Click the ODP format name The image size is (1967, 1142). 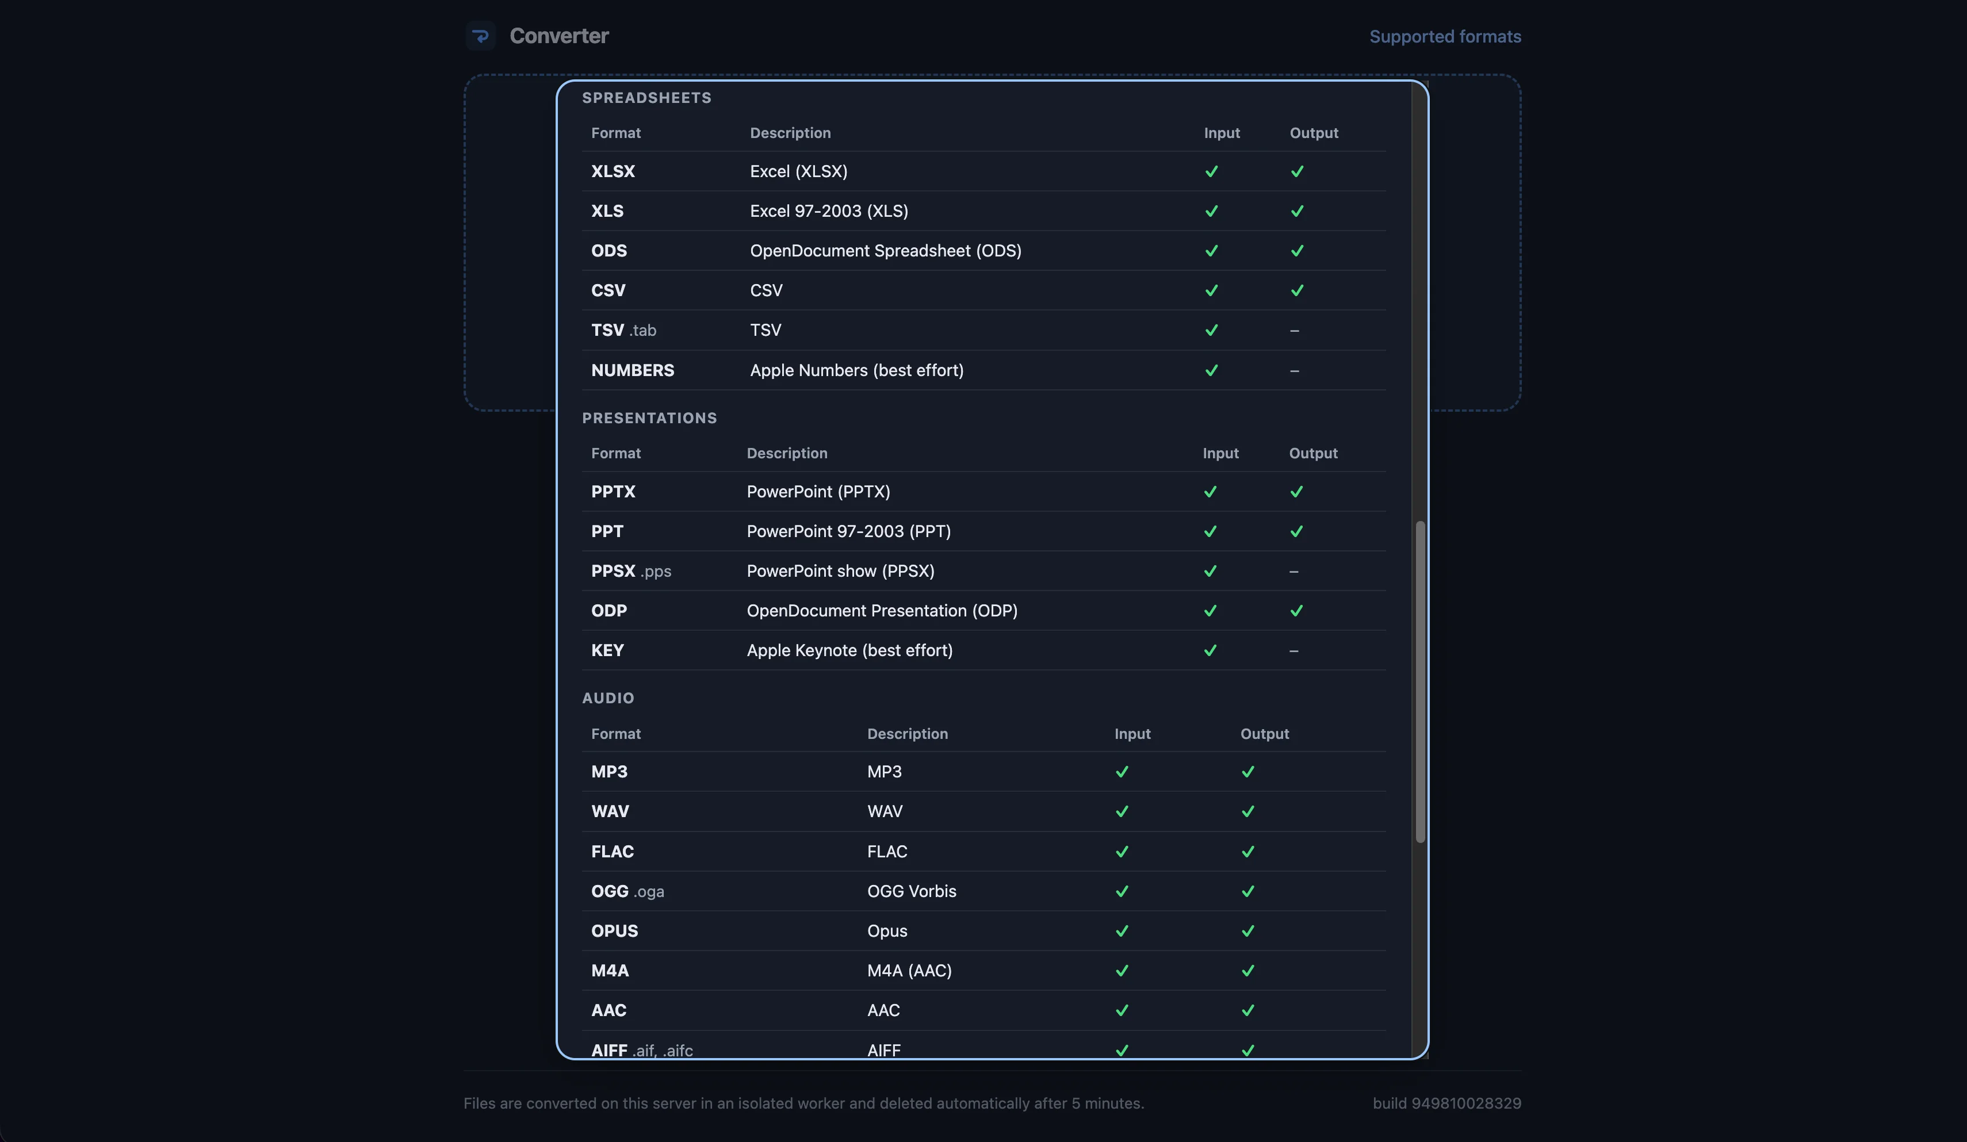coord(609,611)
